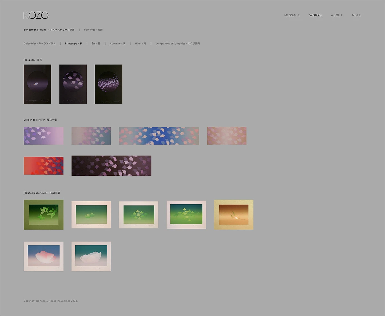Open the Automne autumn subsection
This screenshot has width=385, height=316.
117,43
